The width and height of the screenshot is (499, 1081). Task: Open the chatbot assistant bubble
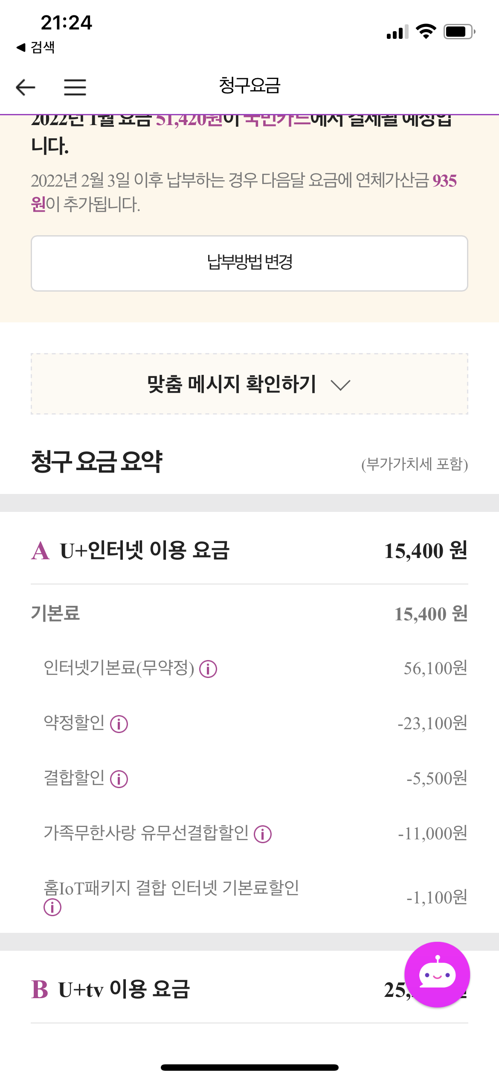tap(437, 974)
